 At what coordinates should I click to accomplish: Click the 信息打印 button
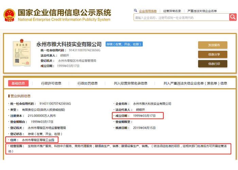(x=213, y=64)
